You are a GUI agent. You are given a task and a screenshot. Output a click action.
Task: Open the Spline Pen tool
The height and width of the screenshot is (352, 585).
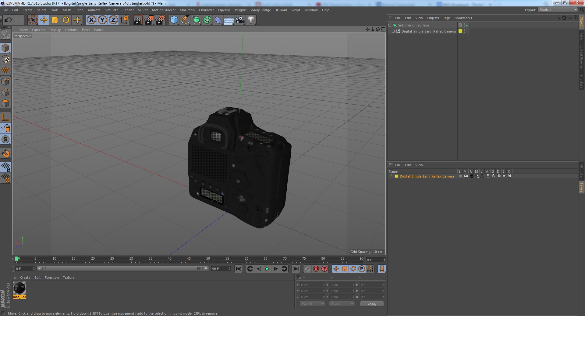pyautogui.click(x=185, y=20)
